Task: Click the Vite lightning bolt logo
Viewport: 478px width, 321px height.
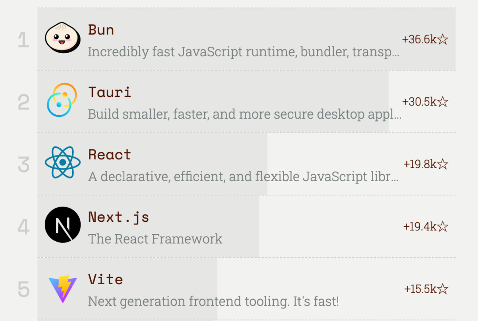Action: (62, 288)
